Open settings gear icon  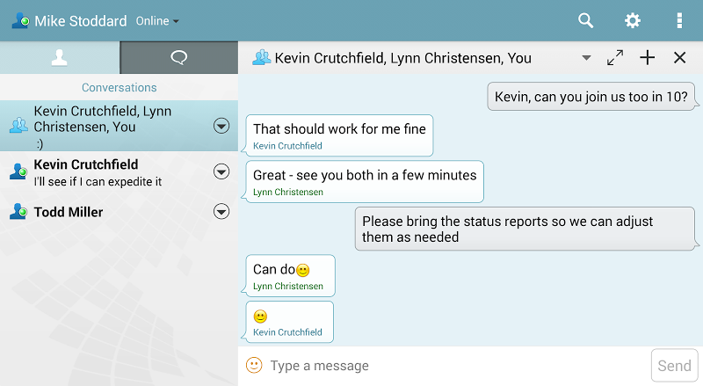click(x=633, y=20)
